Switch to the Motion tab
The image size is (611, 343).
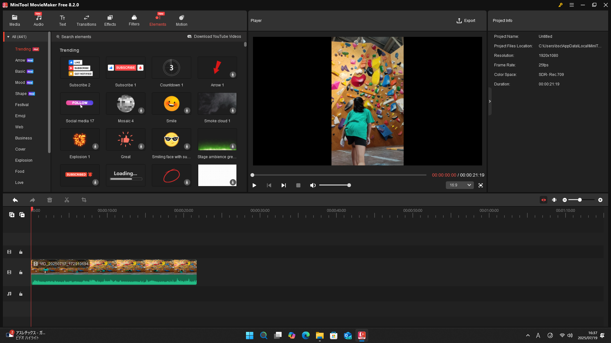click(x=181, y=21)
